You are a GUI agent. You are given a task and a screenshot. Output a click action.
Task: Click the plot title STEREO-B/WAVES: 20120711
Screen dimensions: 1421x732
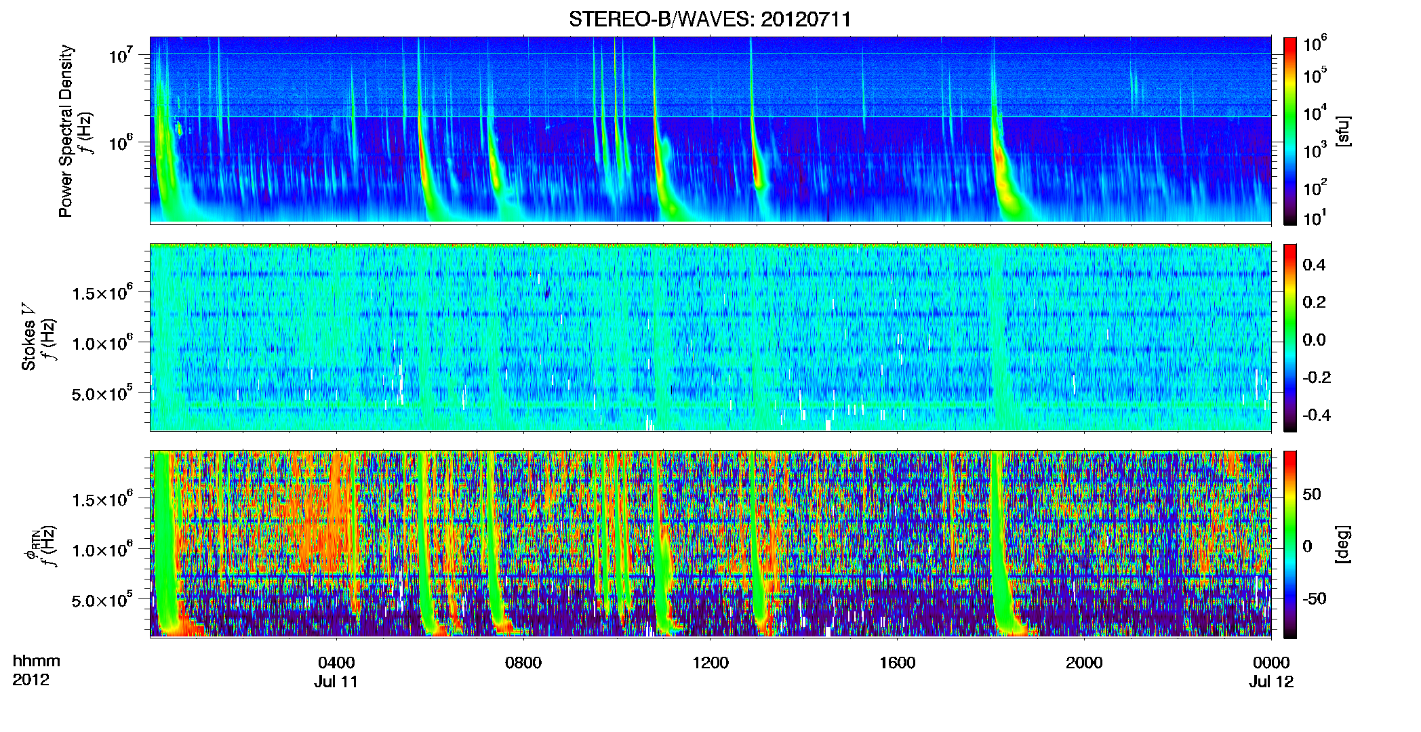click(710, 19)
